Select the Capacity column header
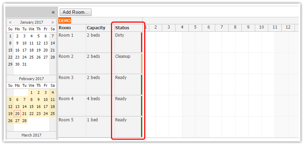 coord(96,28)
